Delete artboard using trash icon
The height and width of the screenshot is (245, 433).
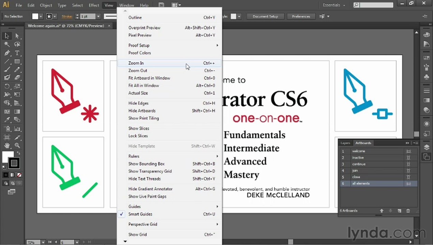pyautogui.click(x=408, y=211)
